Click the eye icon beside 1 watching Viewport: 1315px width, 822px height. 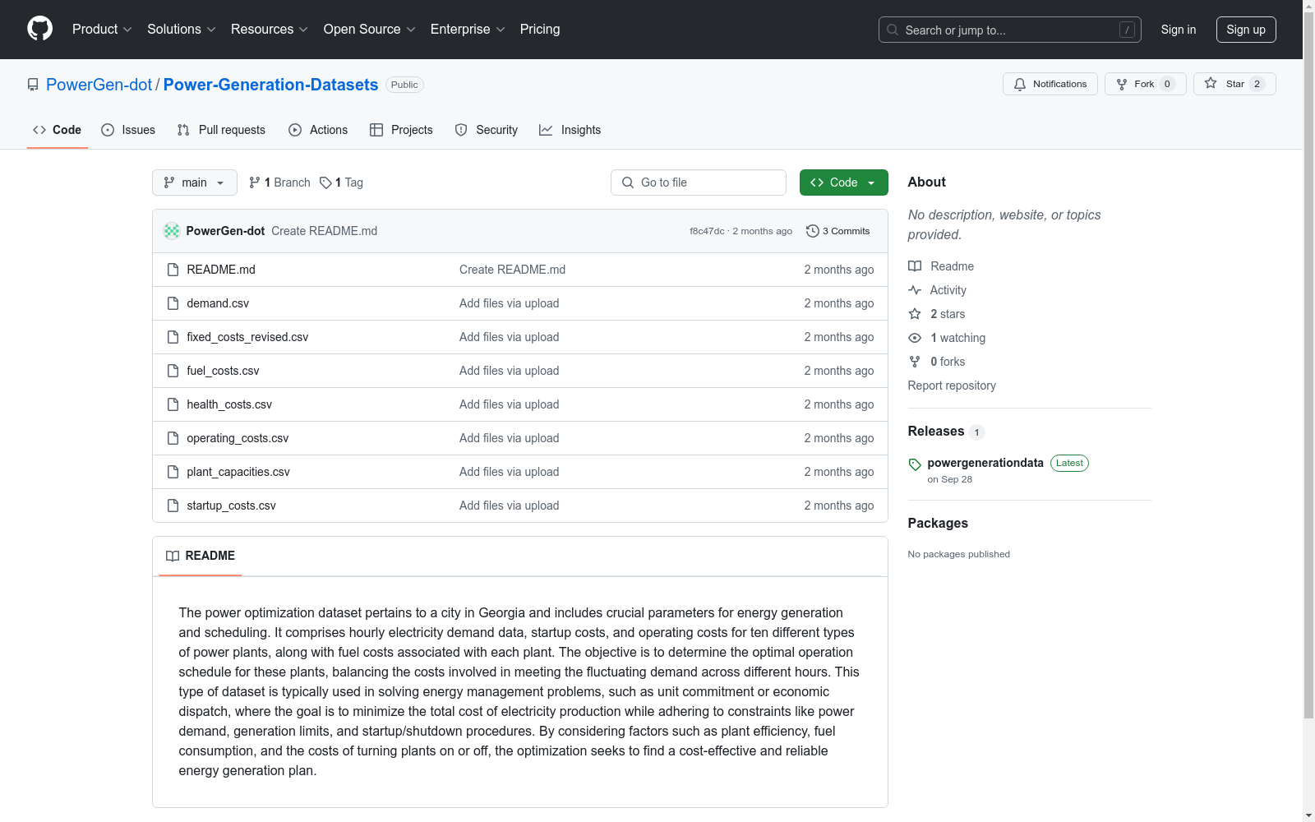click(x=915, y=338)
